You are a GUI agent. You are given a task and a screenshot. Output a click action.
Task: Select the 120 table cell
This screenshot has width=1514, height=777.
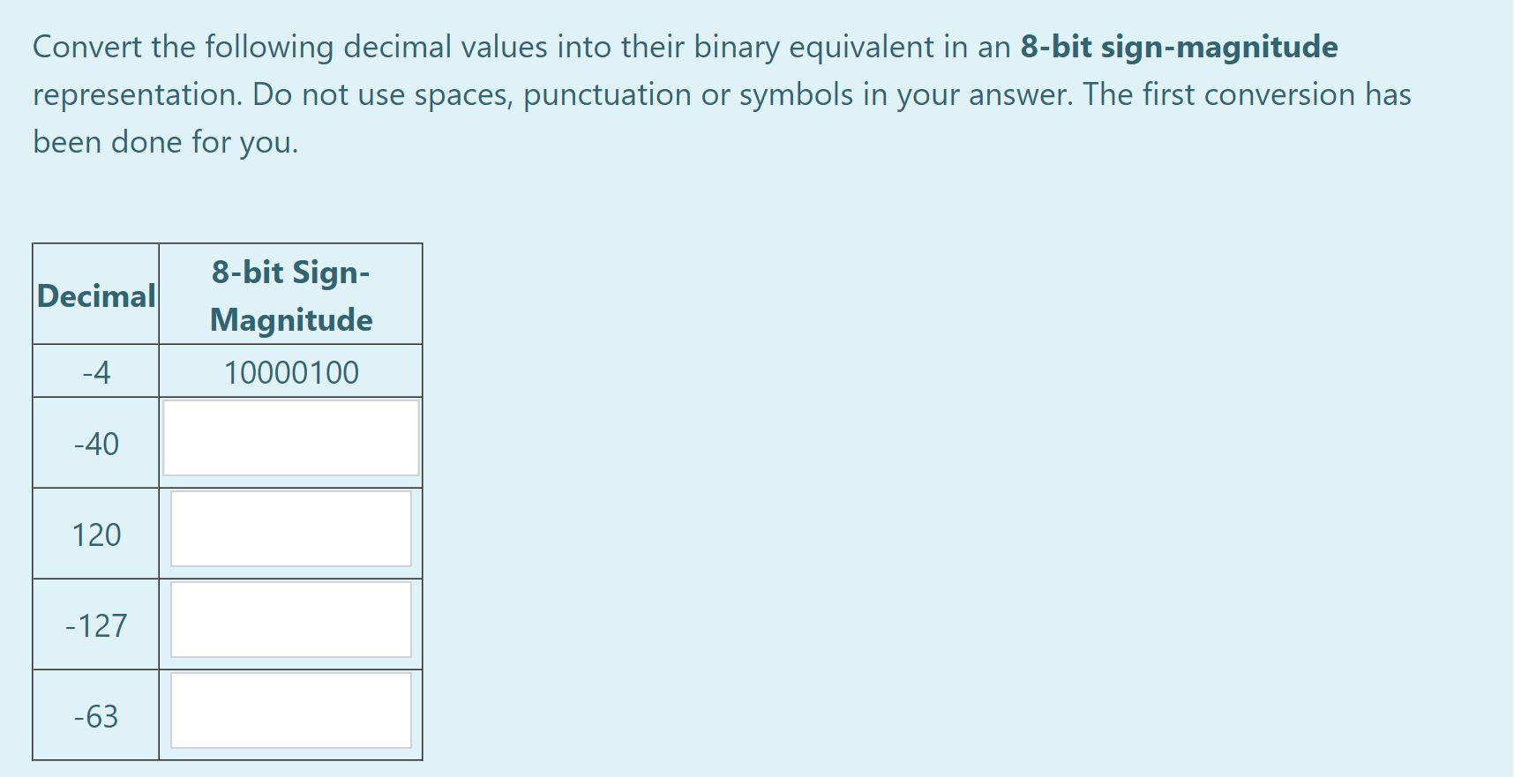(x=95, y=534)
